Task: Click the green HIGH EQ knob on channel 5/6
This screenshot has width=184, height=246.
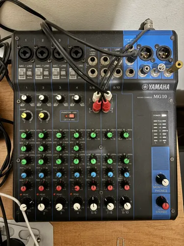Action: coord(93,135)
